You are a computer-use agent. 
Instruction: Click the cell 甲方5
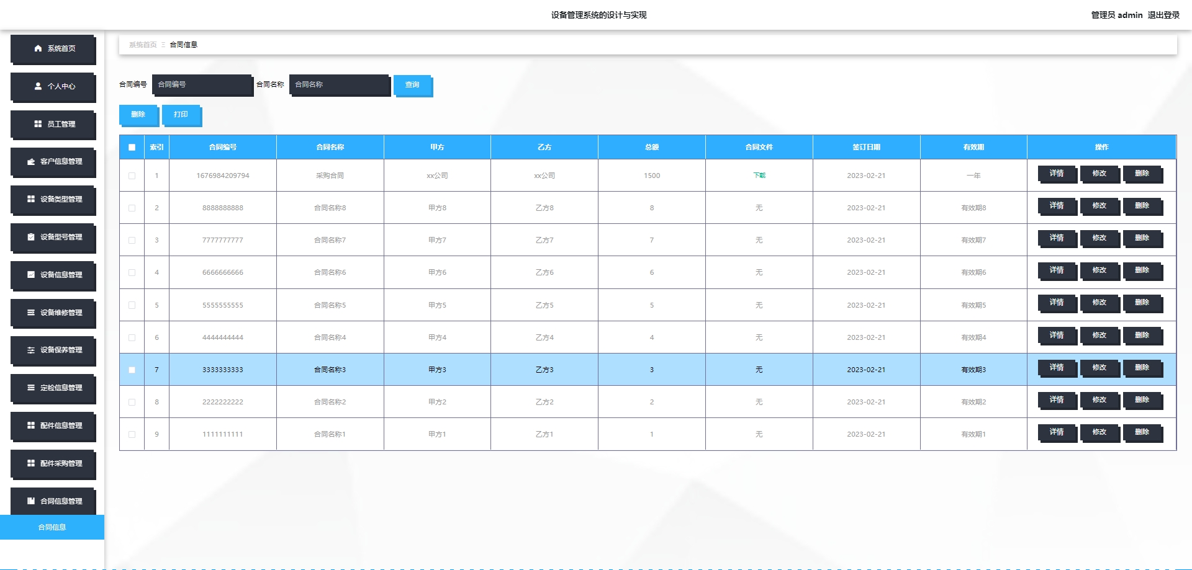pyautogui.click(x=437, y=305)
